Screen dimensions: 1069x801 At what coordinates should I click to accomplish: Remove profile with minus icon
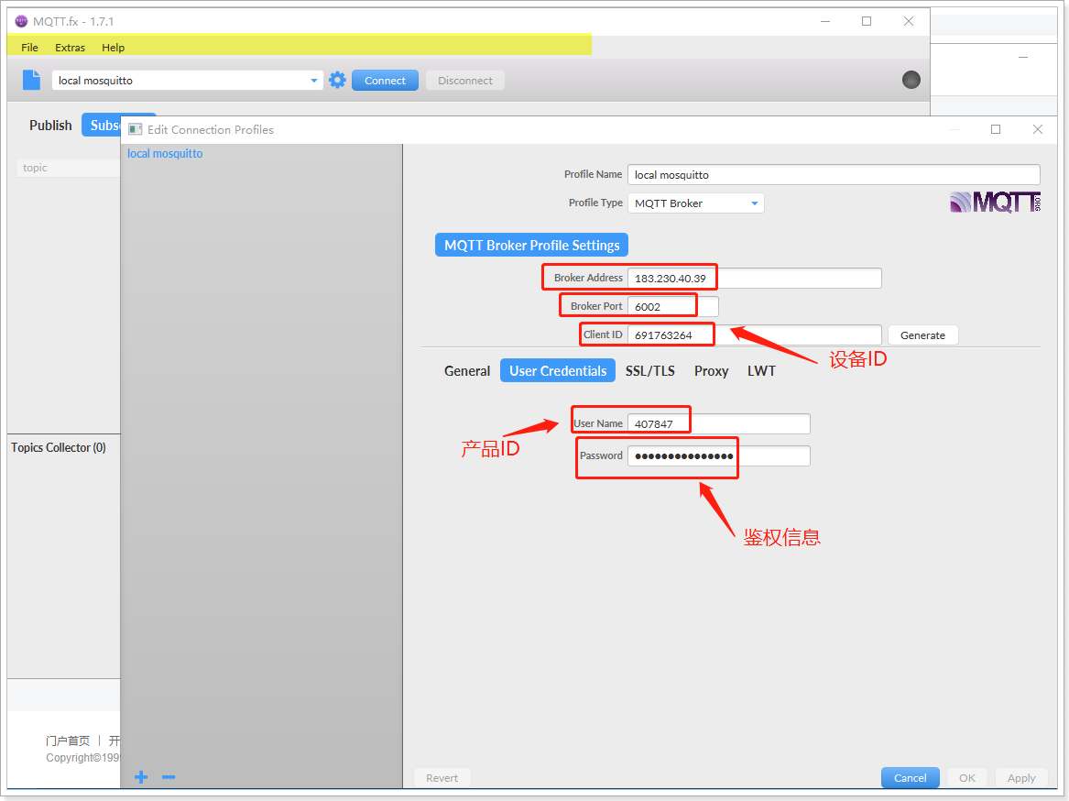169,777
